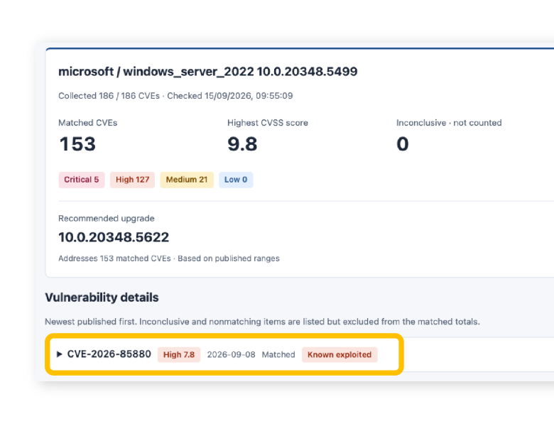
Task: Click the High 127 severity chip
Action: [x=133, y=180]
